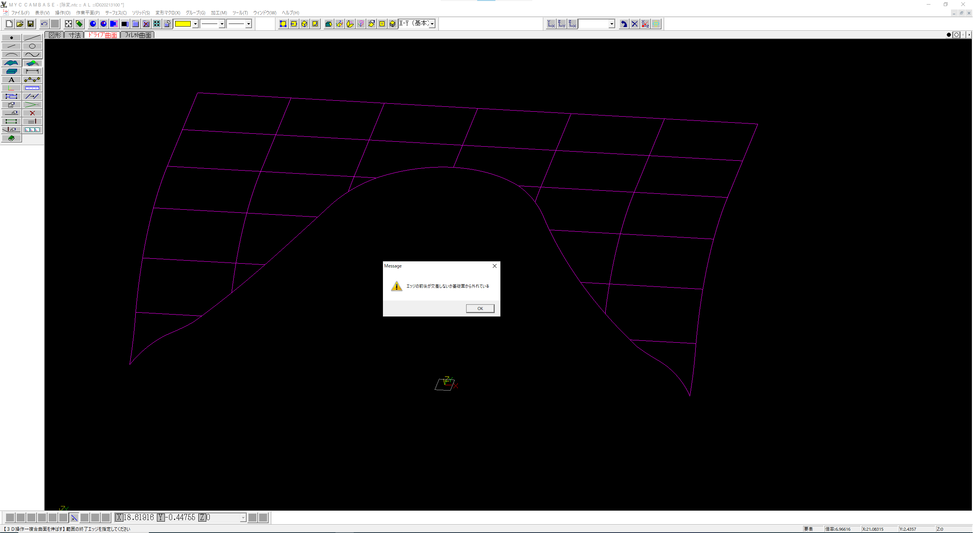Select the long line tool in palette
Screen dimensions: 973x533
coord(32,38)
